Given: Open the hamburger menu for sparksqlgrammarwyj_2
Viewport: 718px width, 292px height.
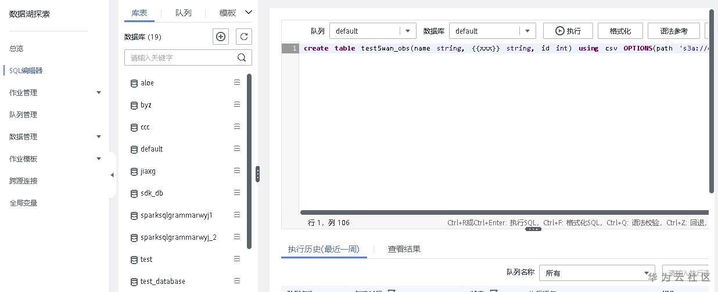Looking at the screenshot, I should pyautogui.click(x=237, y=237).
